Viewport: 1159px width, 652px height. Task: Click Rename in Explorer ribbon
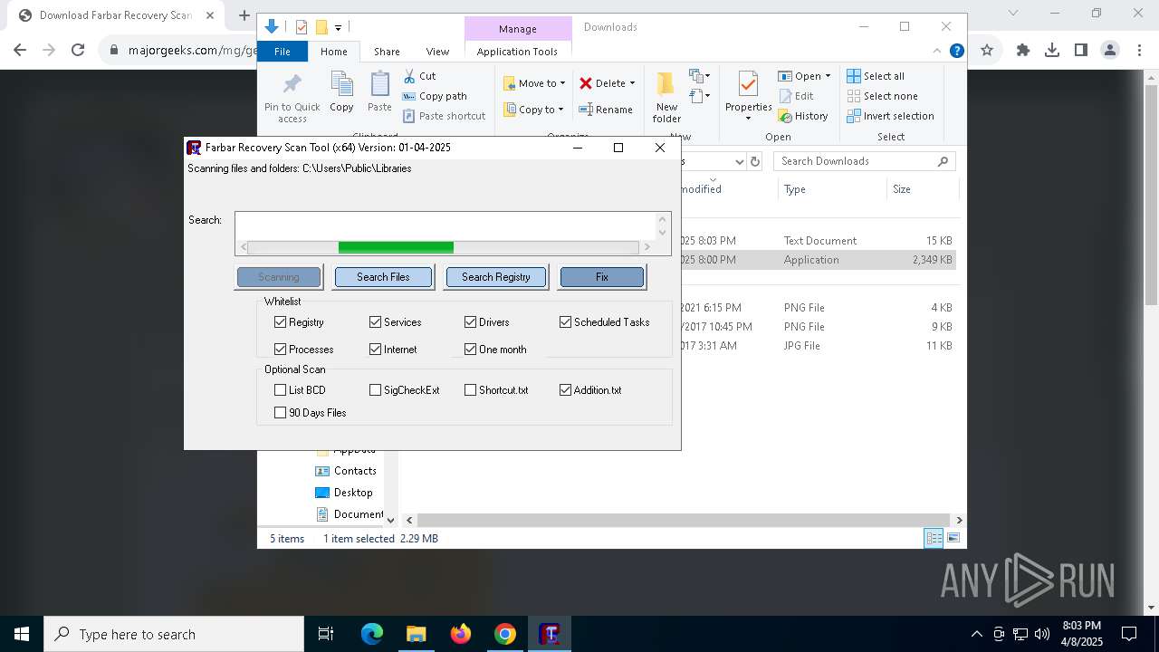pyautogui.click(x=606, y=110)
